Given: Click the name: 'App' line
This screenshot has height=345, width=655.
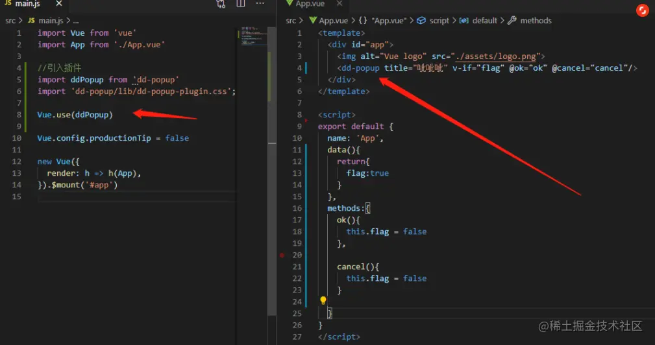Looking at the screenshot, I should [355, 138].
